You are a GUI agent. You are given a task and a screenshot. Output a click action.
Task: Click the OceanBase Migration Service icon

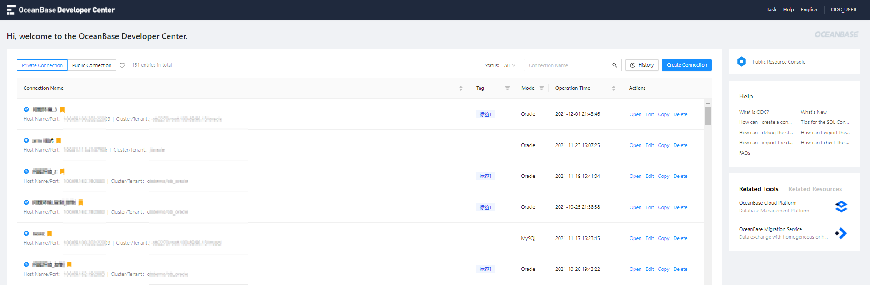(841, 233)
